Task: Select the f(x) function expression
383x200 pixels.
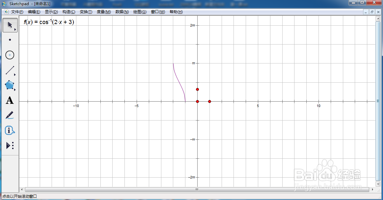Action: (49, 22)
